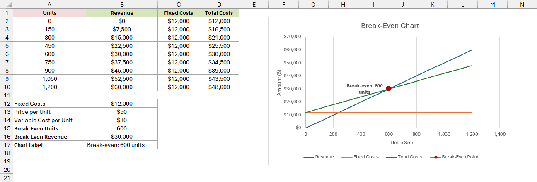
Task: Select the 1,050 units cell
Action: (50, 79)
